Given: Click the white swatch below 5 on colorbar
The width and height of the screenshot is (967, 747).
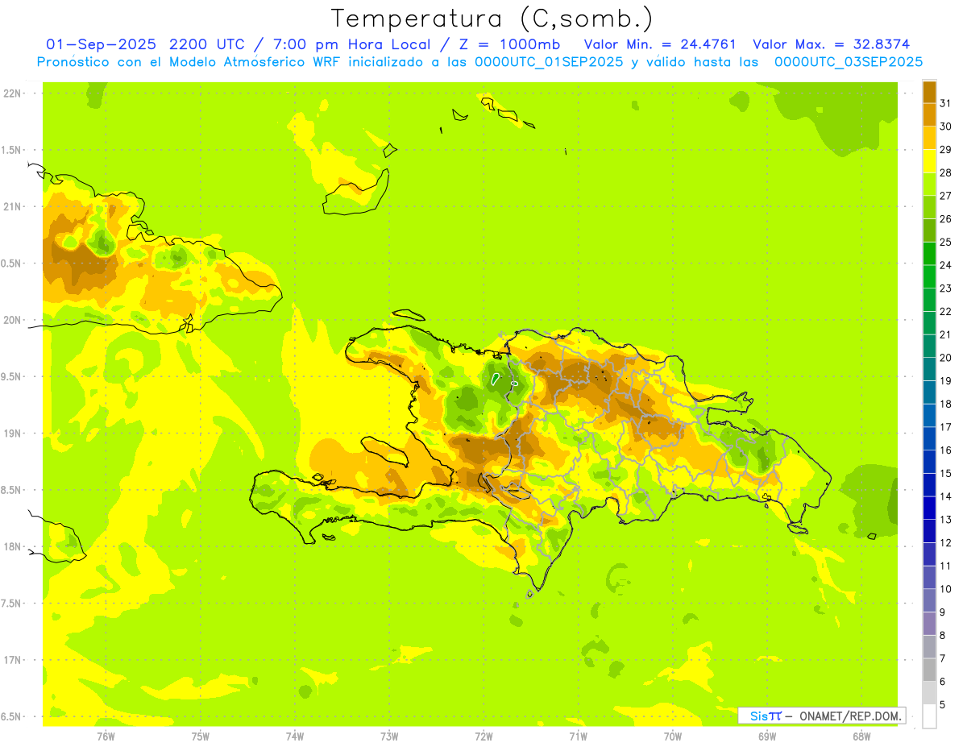Looking at the screenshot, I should [x=929, y=716].
